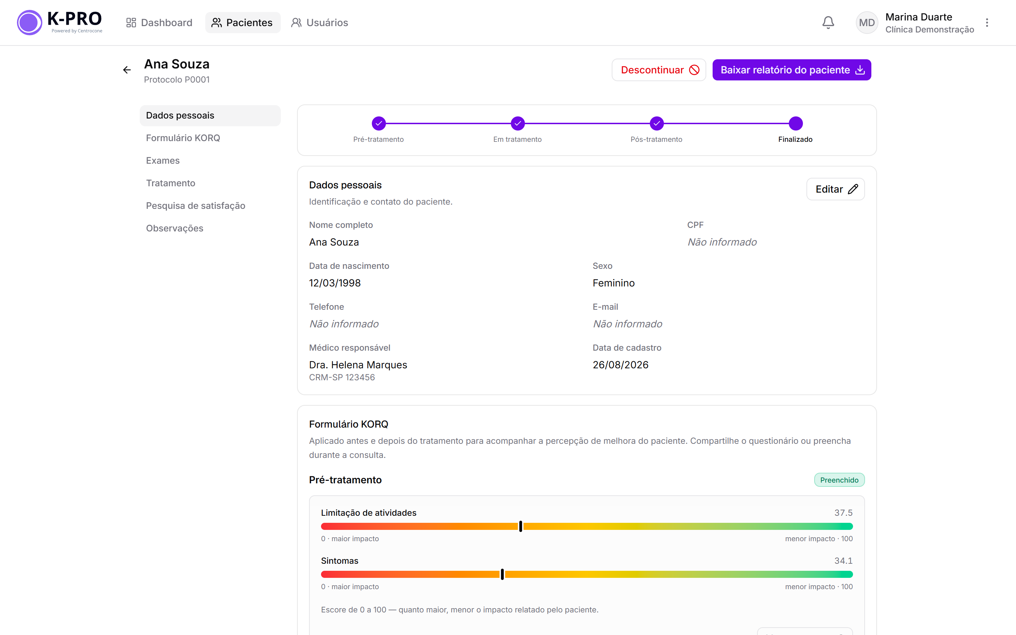Select Dados pessoais in the side menu

(x=210, y=115)
